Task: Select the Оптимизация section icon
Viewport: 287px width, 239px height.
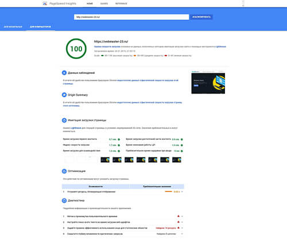Action: click(x=64, y=171)
